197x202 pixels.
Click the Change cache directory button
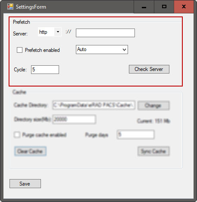[153, 106]
